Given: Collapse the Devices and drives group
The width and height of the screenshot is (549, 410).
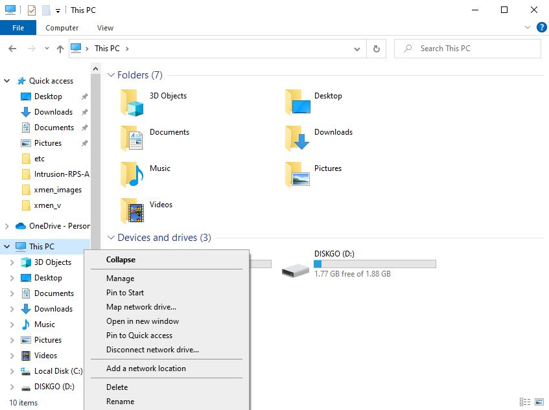Looking at the screenshot, I should [111, 238].
